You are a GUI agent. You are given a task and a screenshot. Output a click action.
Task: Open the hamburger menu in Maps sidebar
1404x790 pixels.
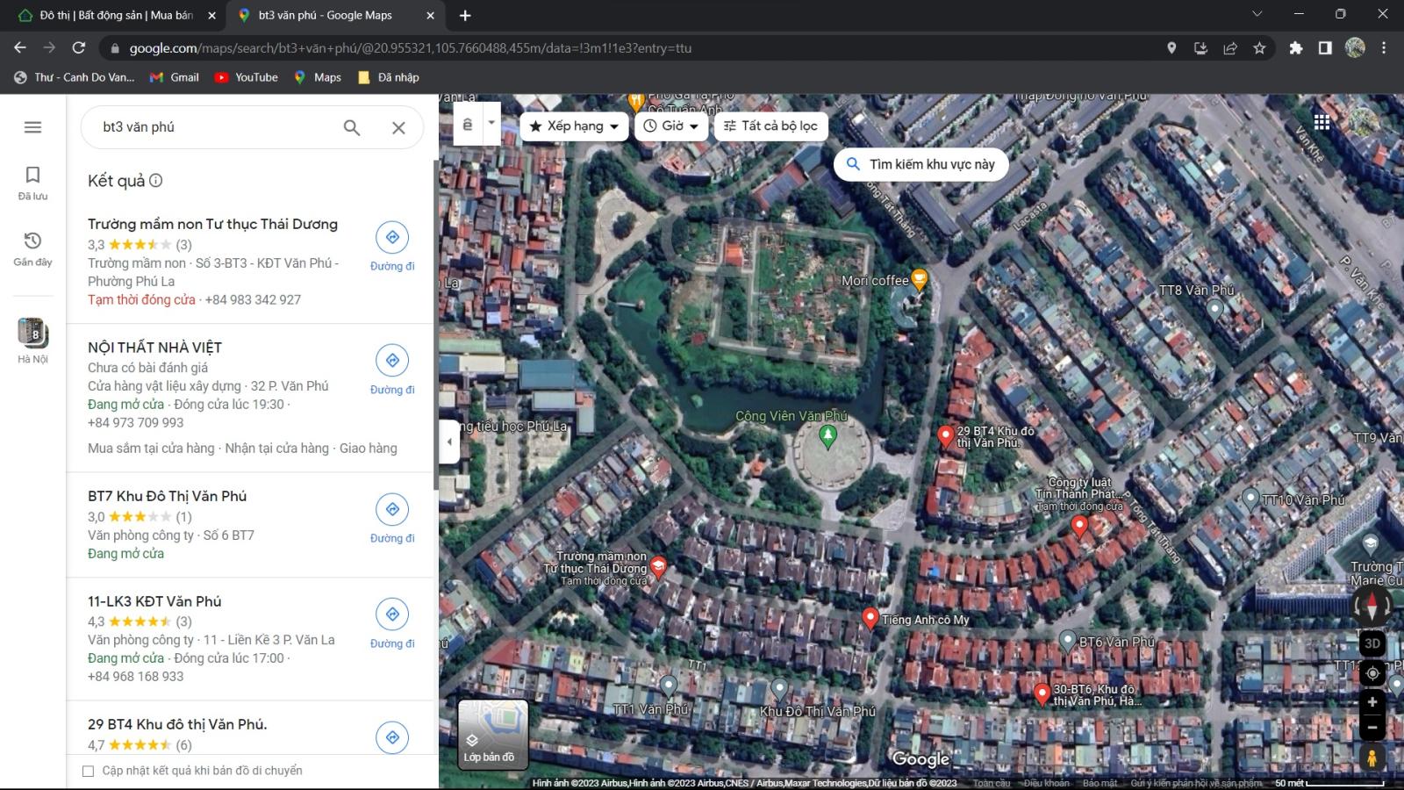coord(32,127)
